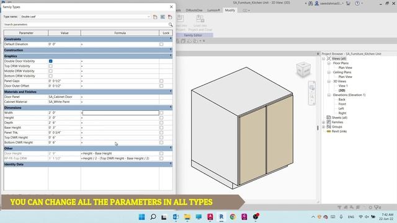This screenshot has width=397, height=223.
Task: Click the ViewCube in 3D view
Action: coord(303,70)
